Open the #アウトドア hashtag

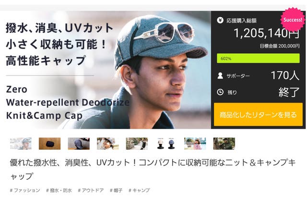click(x=91, y=190)
